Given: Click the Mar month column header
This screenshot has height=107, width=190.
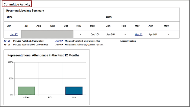Looking at the screenshot, I should pyautogui.click(x=137, y=26).
